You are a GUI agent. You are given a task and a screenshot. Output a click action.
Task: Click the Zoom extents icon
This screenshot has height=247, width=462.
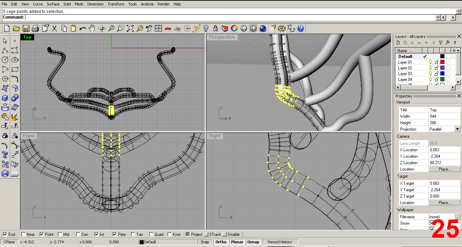point(130,28)
